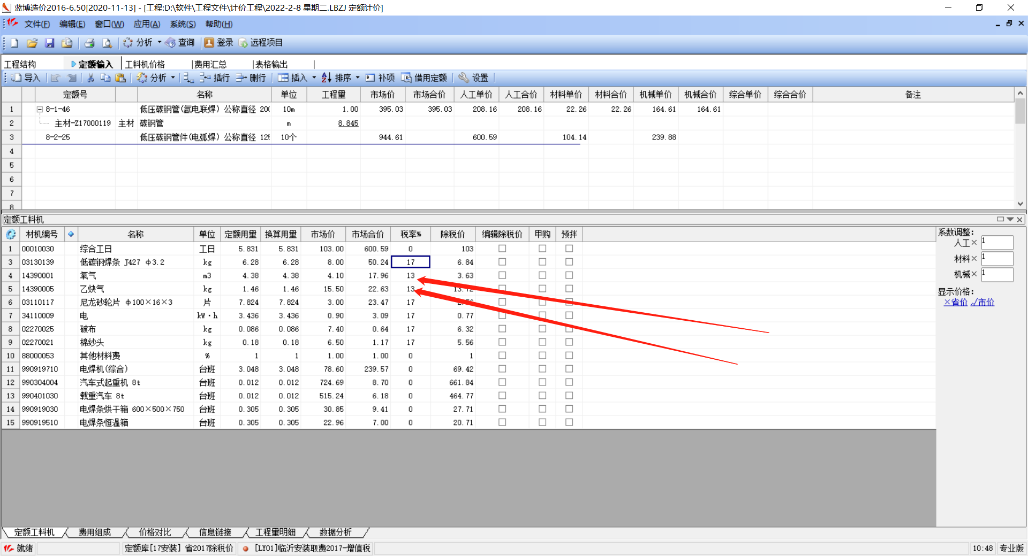Float the 定额工料机 panel window icon
1028x556 pixels.
1000,219
